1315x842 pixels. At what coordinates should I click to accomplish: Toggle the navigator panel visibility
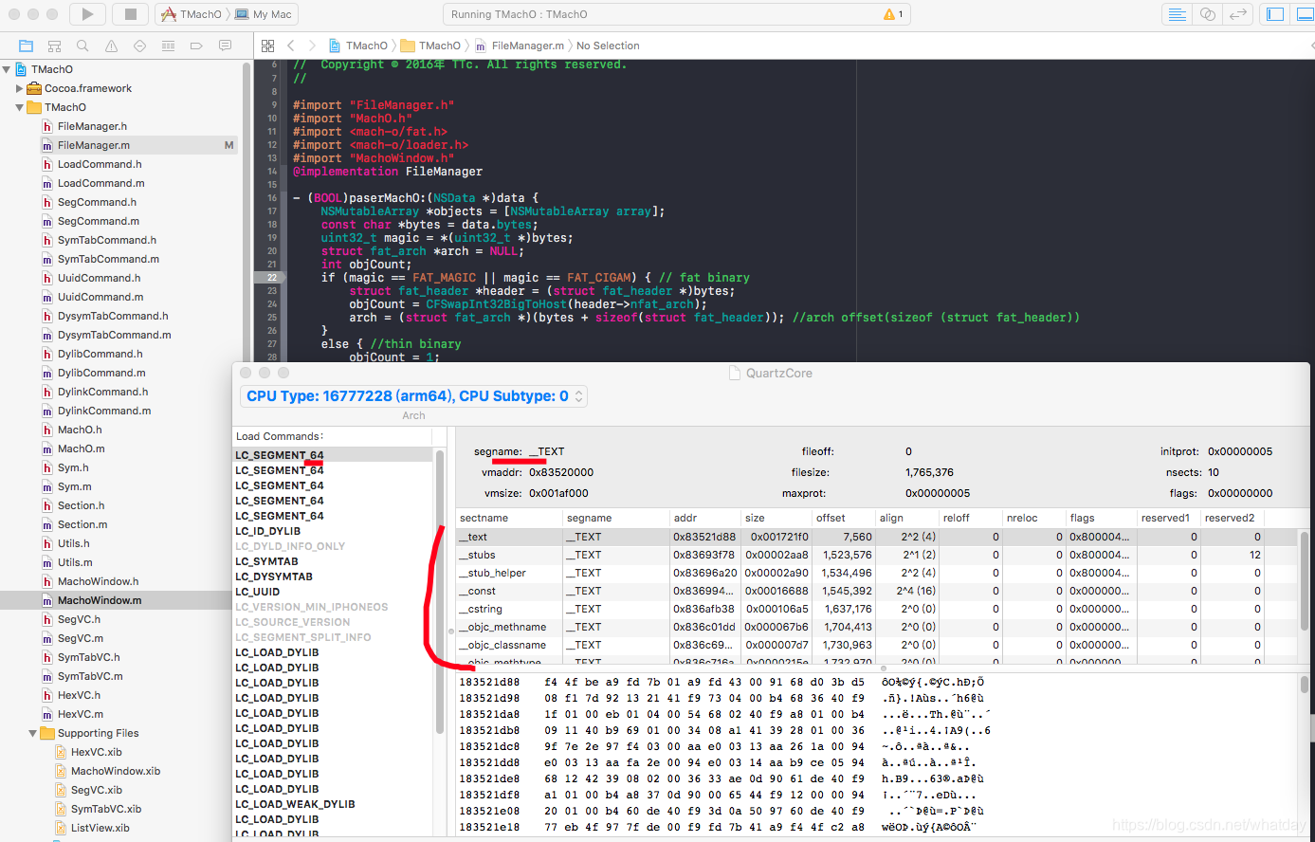coord(1276,14)
